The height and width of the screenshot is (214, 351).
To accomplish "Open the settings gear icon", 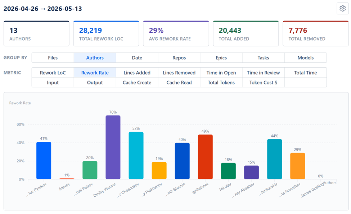I will [342, 9].
